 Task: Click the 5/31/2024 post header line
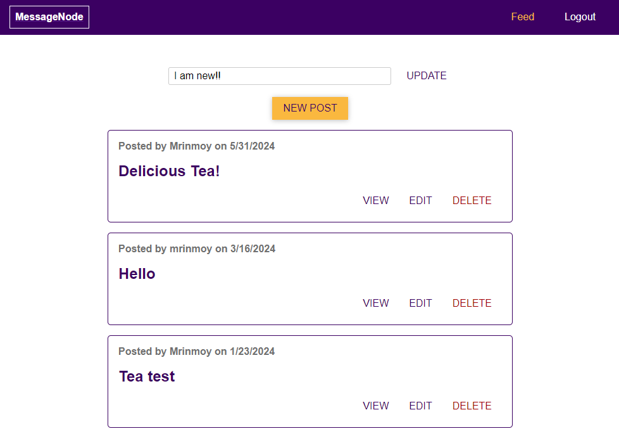pos(196,146)
